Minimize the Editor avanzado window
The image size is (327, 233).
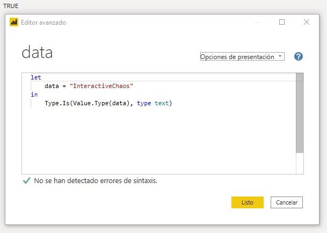coord(258,23)
